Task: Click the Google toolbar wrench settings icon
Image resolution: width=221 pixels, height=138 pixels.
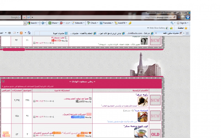Action: coord(172,23)
